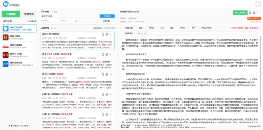Sort results by 相关性排序
This screenshot has height=130, width=263.
[x=109, y=28]
